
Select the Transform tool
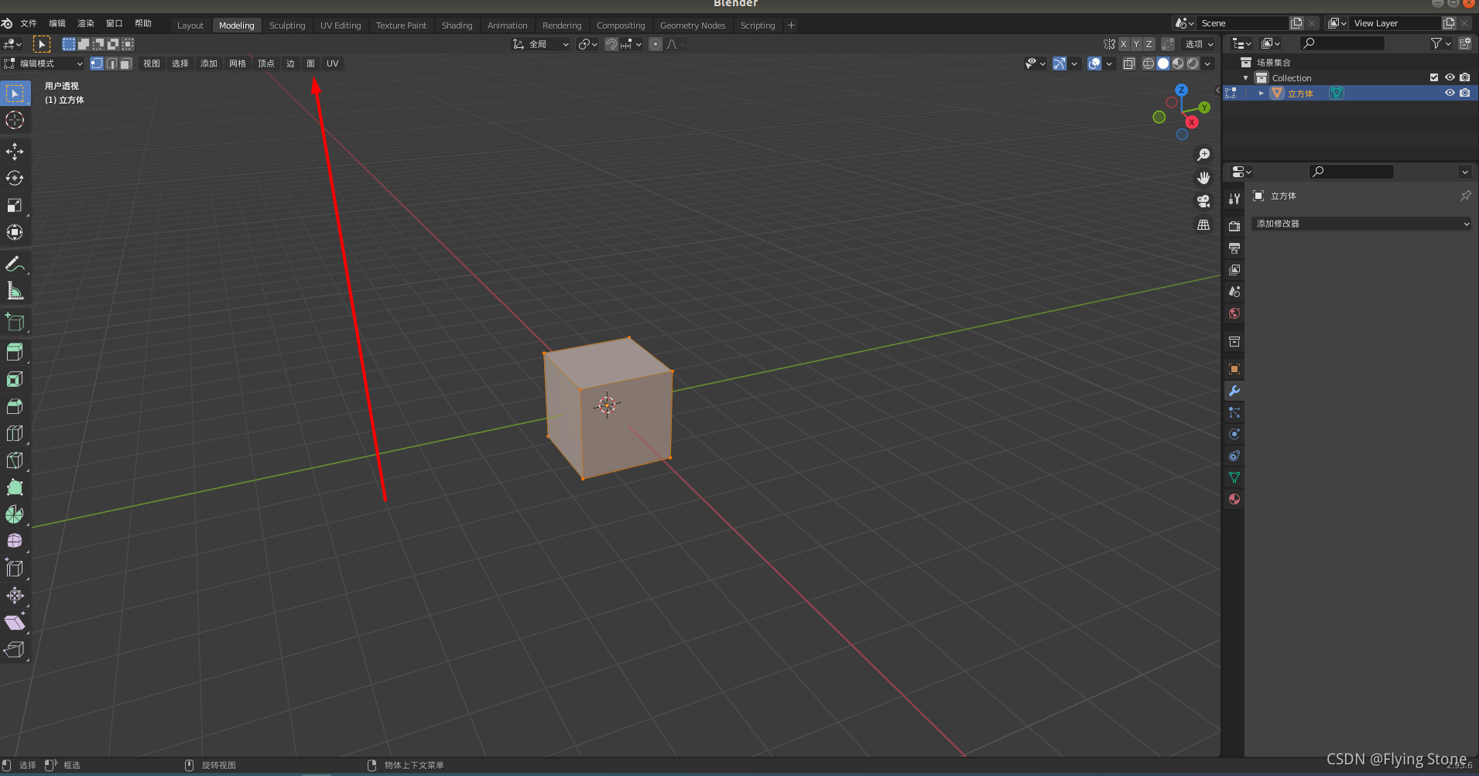15,232
